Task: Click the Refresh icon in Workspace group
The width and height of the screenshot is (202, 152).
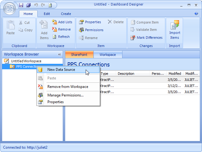Action: 54,37
